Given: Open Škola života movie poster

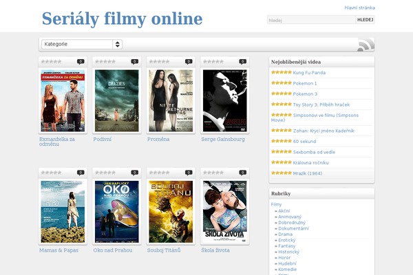Looking at the screenshot, I should pos(224,210).
